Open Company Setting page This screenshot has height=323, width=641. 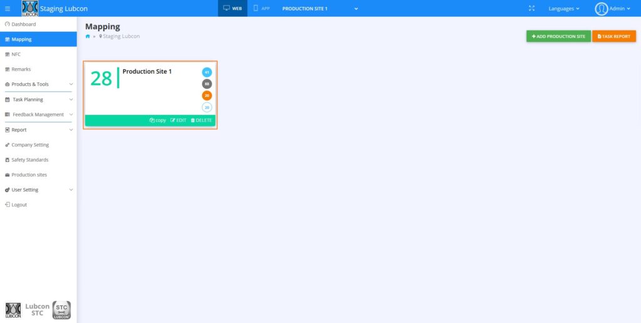(x=38, y=145)
